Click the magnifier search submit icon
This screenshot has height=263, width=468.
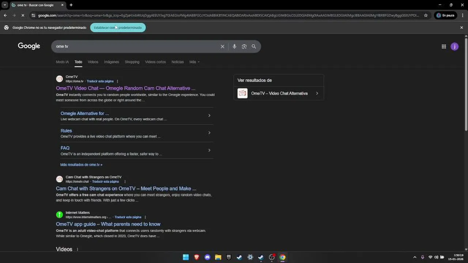[x=254, y=46]
